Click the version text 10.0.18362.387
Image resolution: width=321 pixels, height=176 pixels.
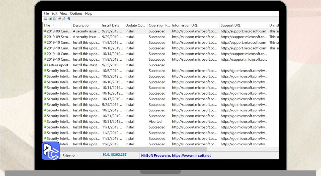tap(114, 155)
